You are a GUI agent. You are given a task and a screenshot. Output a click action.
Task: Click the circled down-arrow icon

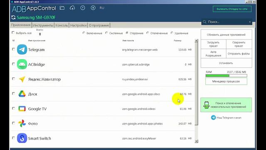click(93, 8)
